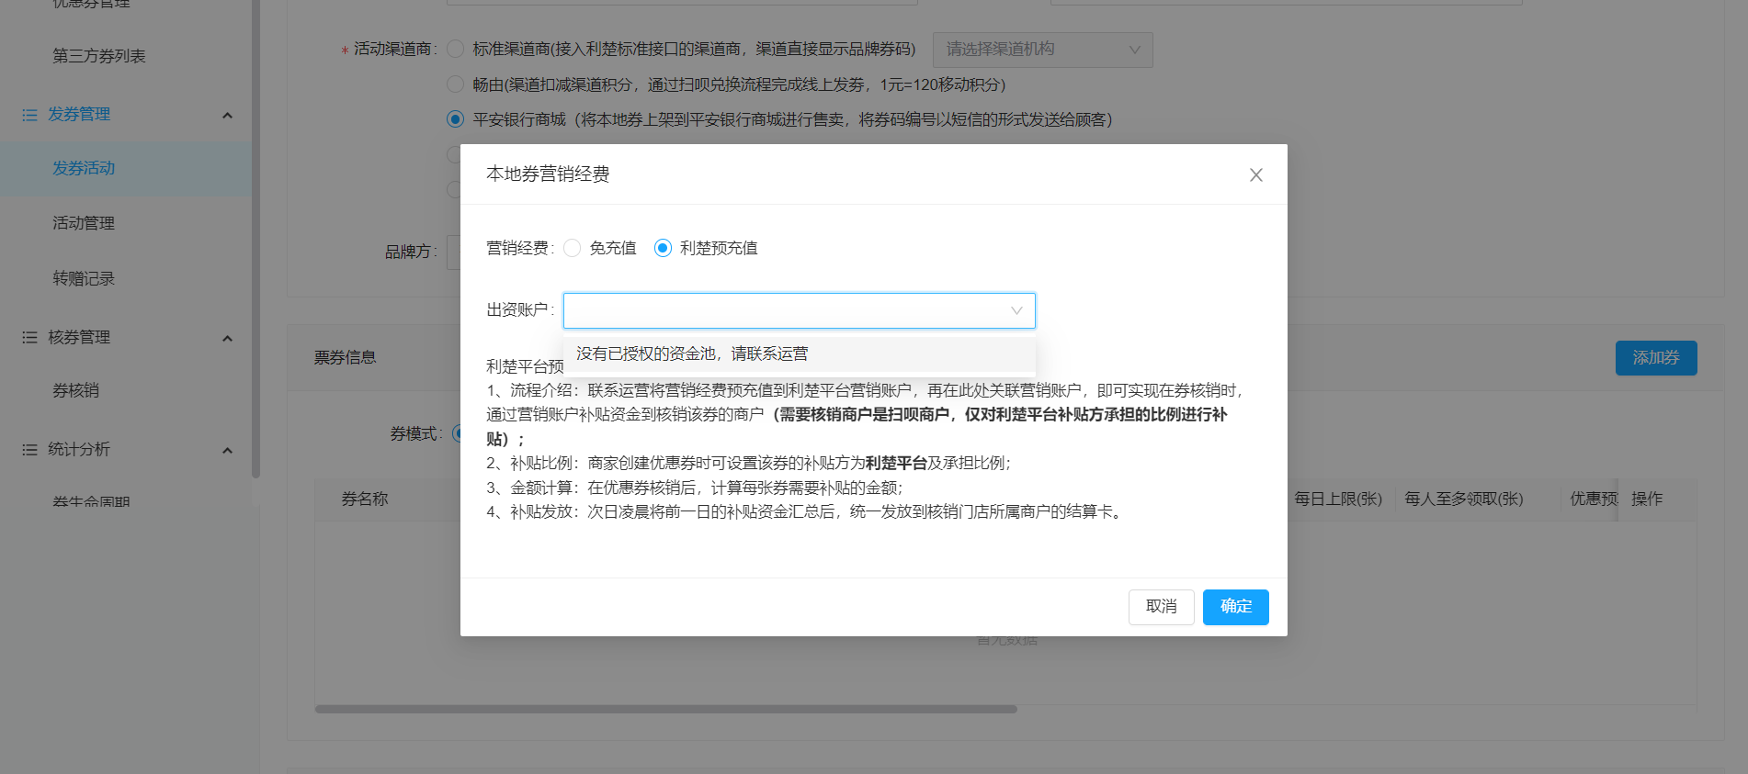The width and height of the screenshot is (1748, 774).
Task: Select 畅由 channel radio button
Action: click(x=455, y=84)
